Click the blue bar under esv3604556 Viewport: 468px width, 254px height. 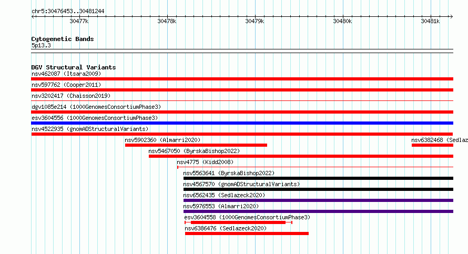click(x=242, y=123)
